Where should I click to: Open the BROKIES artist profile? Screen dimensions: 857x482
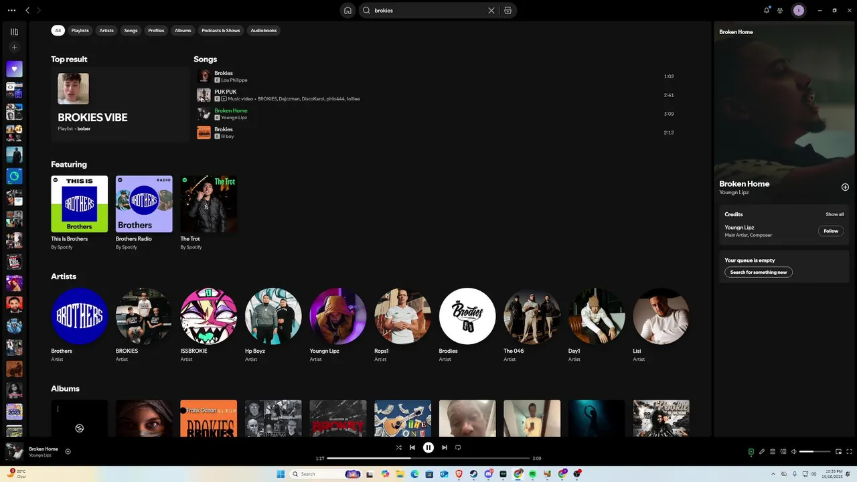click(144, 325)
